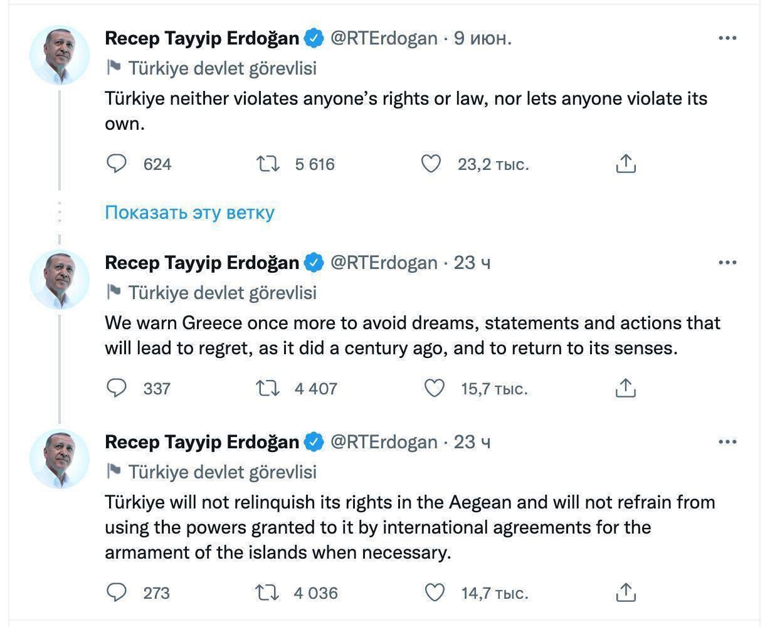Share the Greece warning tweet
This screenshot has width=770, height=627.
pos(625,389)
